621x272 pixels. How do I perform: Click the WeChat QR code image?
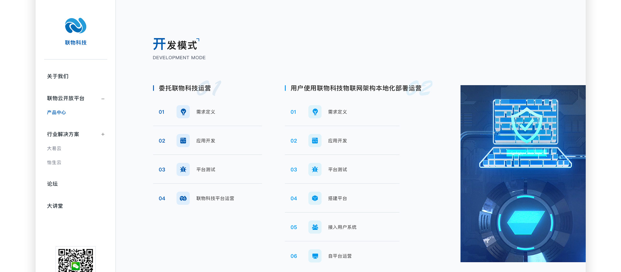75,260
